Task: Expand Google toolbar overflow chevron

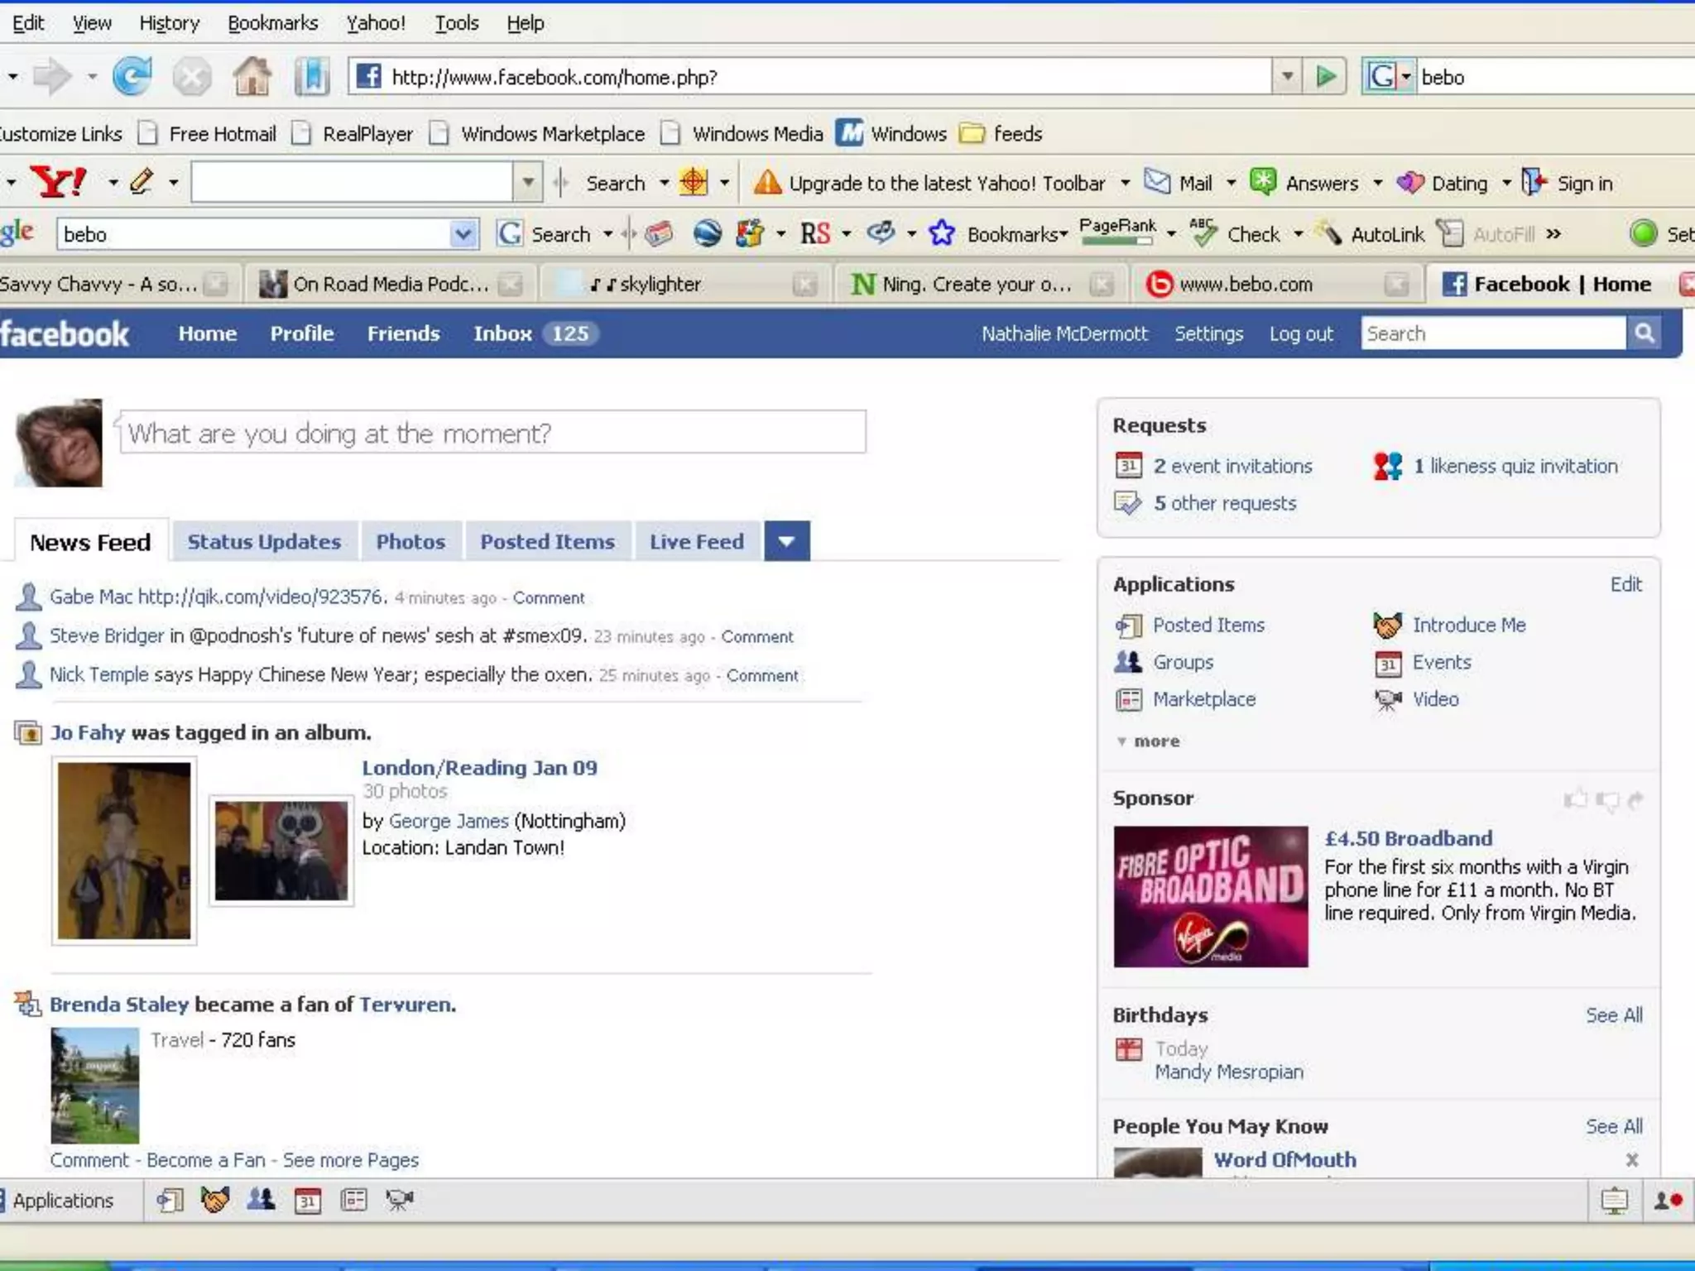Action: 1553,234
